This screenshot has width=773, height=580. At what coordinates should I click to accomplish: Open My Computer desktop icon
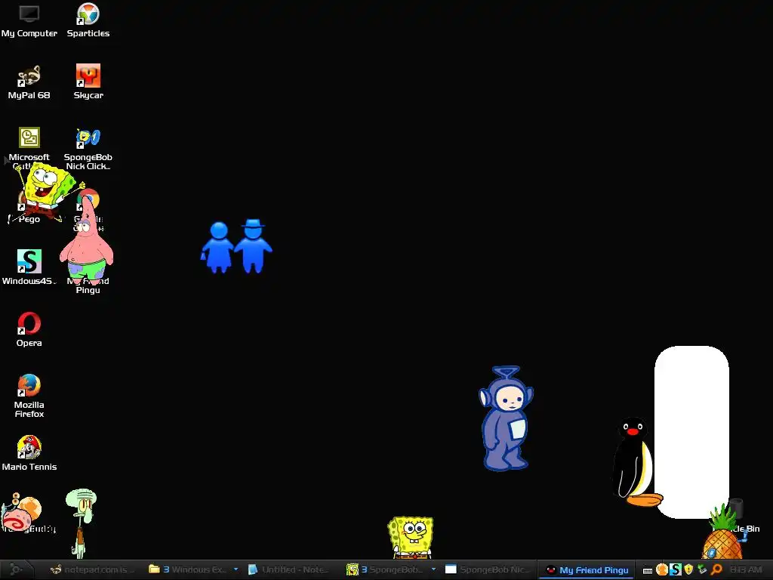click(29, 20)
